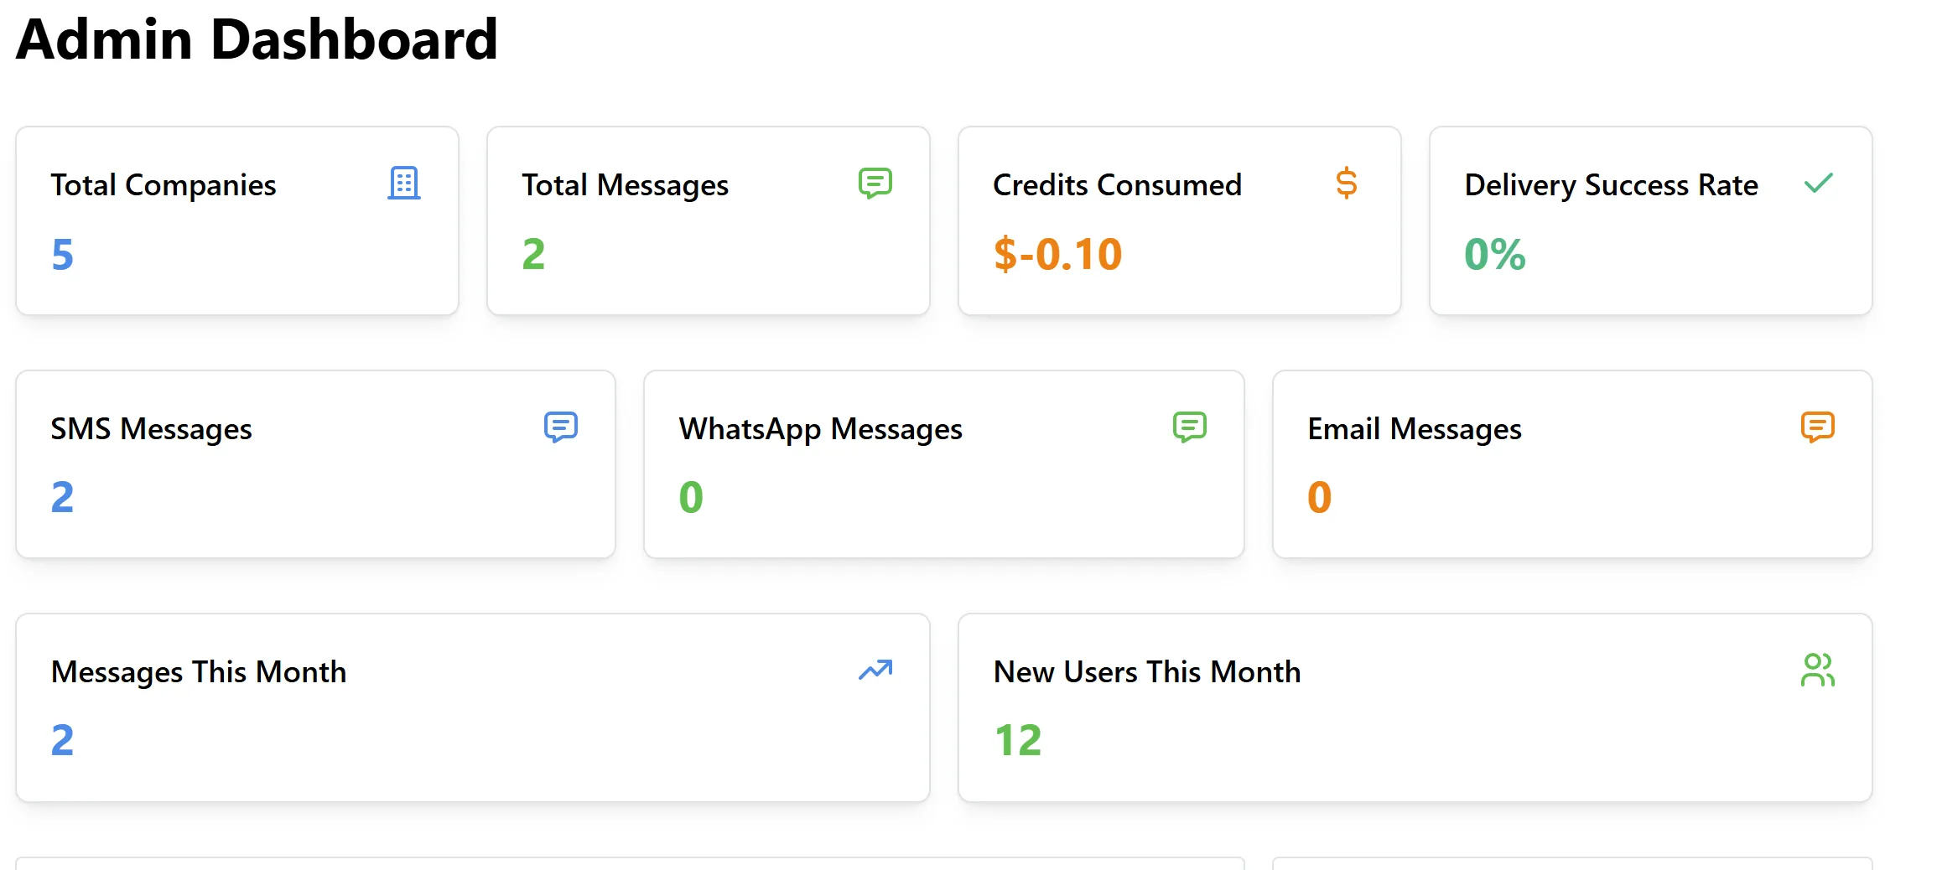Click the blue chat icon in SMS Messages

(560, 427)
